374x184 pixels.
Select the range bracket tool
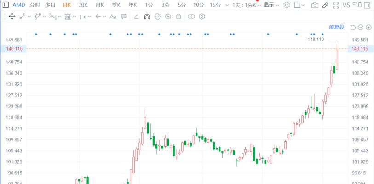coord(83,17)
